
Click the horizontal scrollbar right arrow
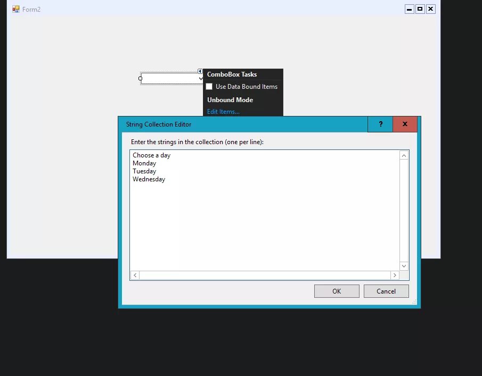[x=395, y=275]
